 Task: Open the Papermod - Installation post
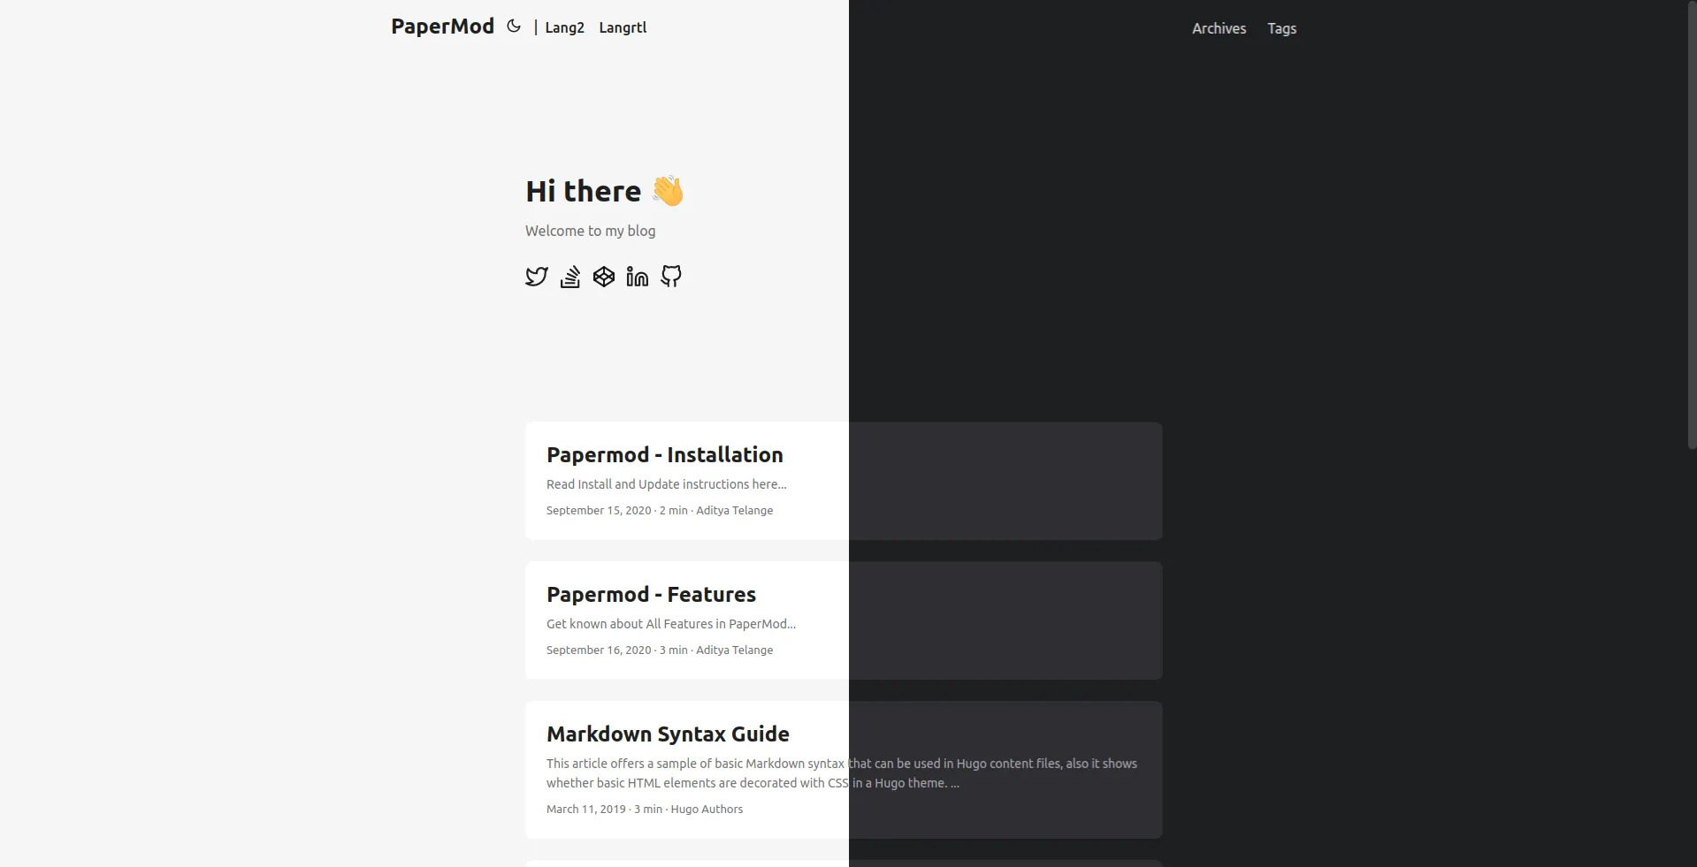[663, 454]
